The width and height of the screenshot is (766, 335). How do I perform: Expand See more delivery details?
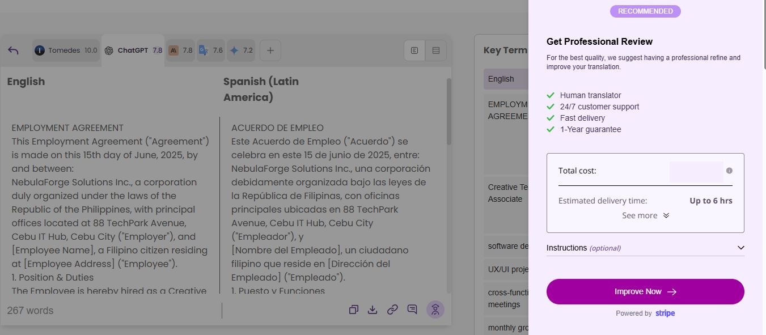645,215
